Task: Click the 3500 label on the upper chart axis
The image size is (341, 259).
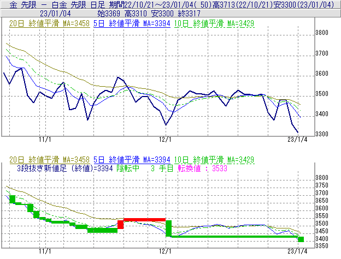Action: click(322, 94)
